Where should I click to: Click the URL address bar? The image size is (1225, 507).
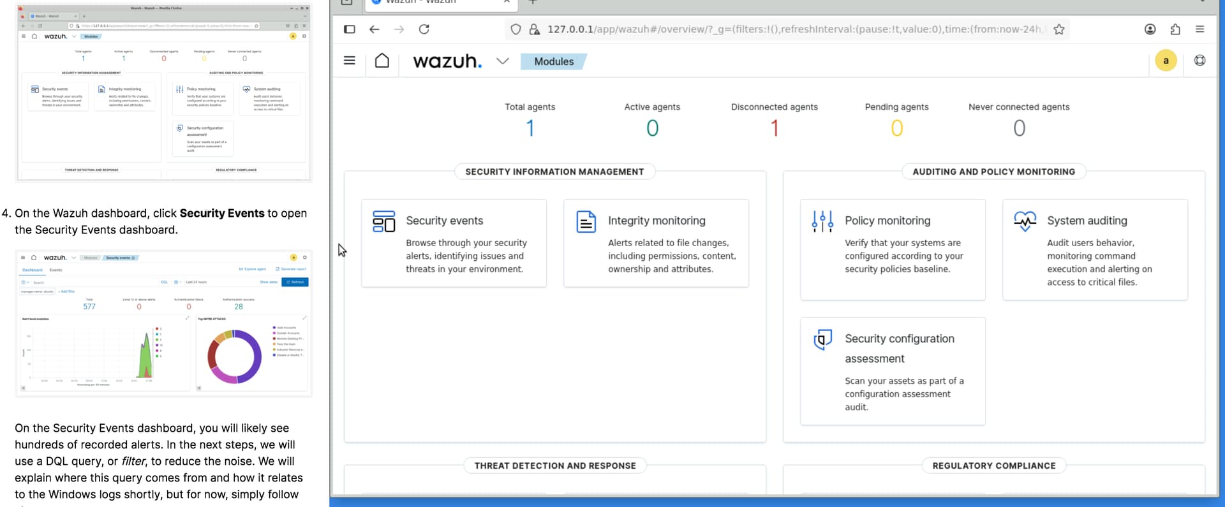(791, 29)
